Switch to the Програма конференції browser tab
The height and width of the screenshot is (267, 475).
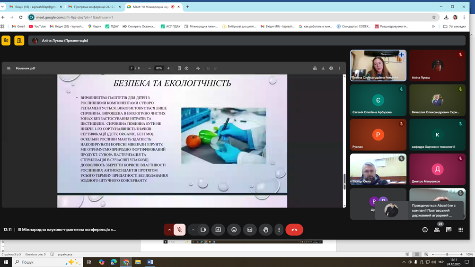94,7
